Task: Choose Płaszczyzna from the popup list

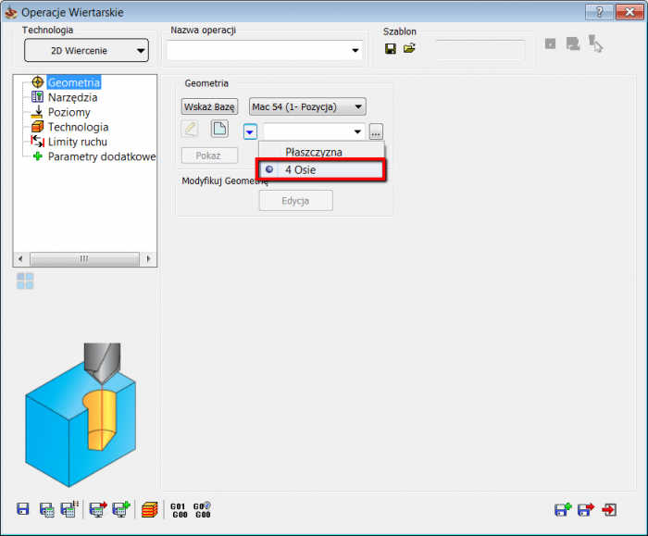Action: coord(313,152)
